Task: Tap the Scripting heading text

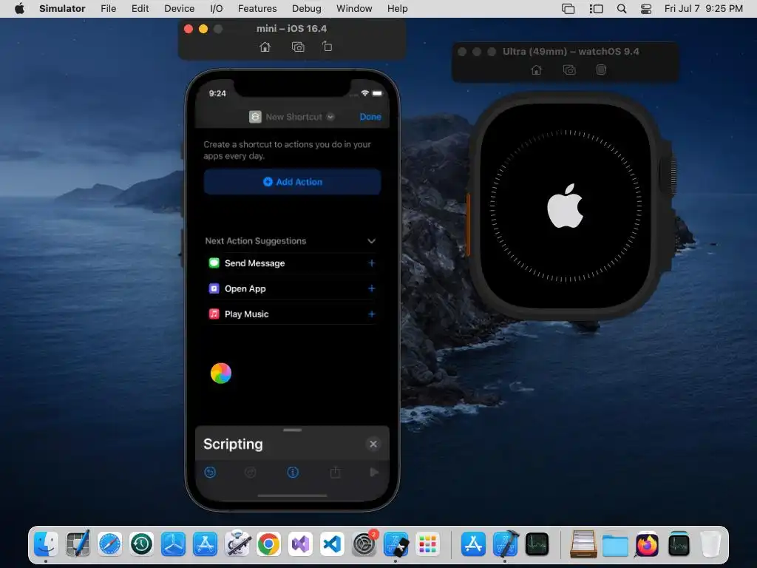Action: pyautogui.click(x=233, y=444)
